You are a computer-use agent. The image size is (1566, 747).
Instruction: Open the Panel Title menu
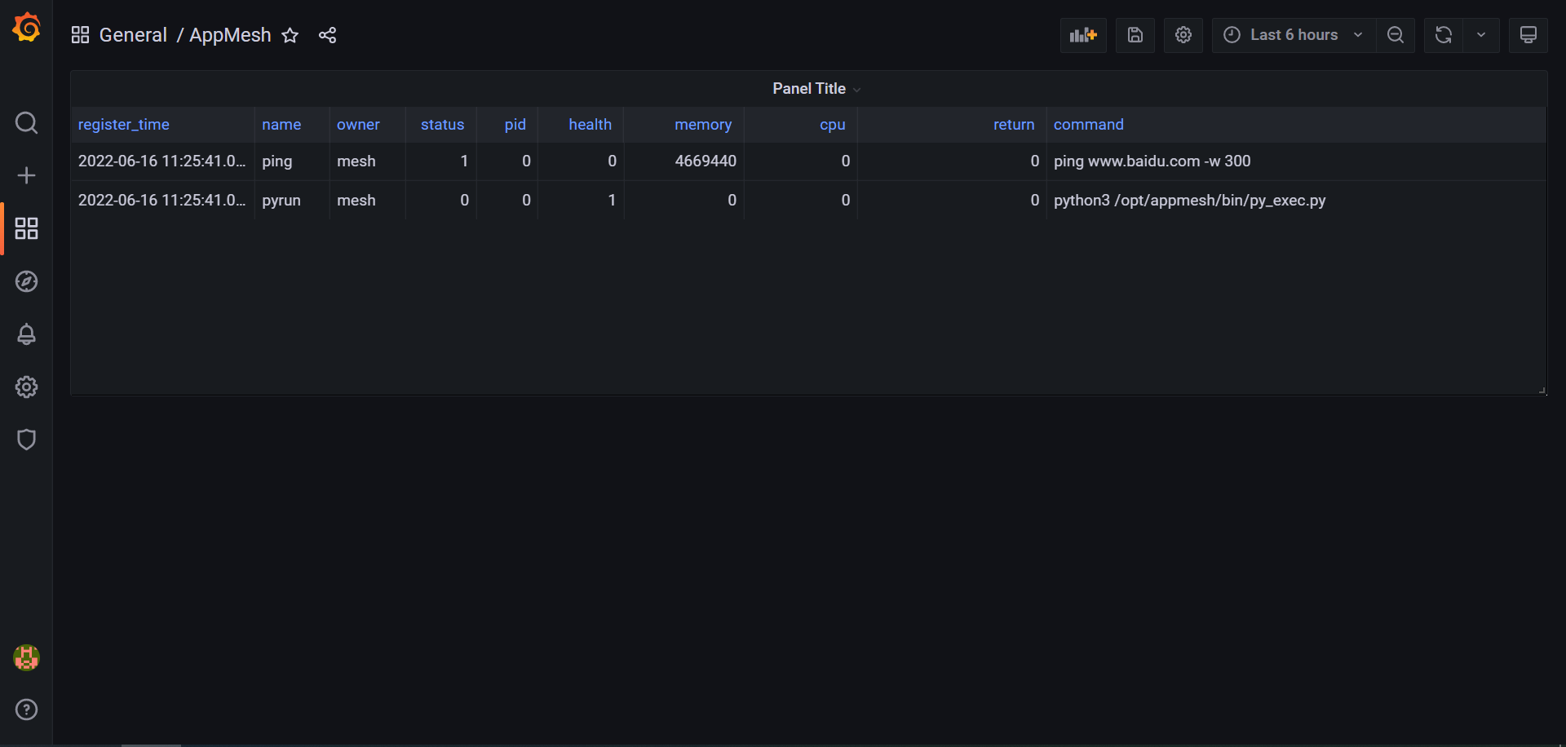click(816, 89)
